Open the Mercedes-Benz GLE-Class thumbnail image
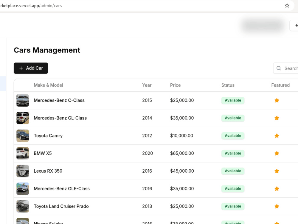 pyautogui.click(x=23, y=188)
